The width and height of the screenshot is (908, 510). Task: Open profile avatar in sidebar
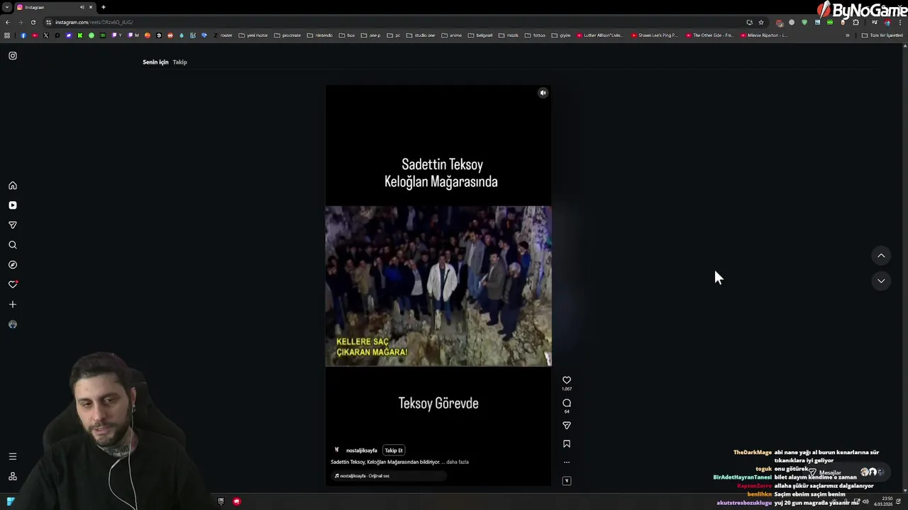point(13,324)
